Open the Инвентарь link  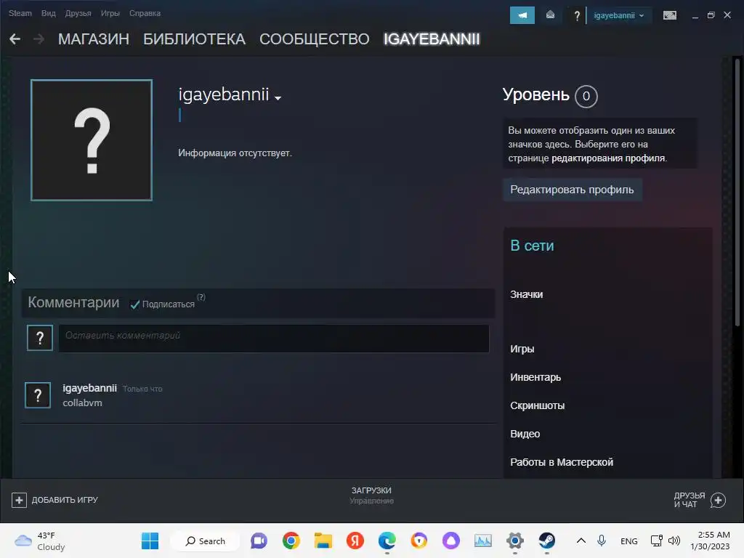pyautogui.click(x=535, y=377)
